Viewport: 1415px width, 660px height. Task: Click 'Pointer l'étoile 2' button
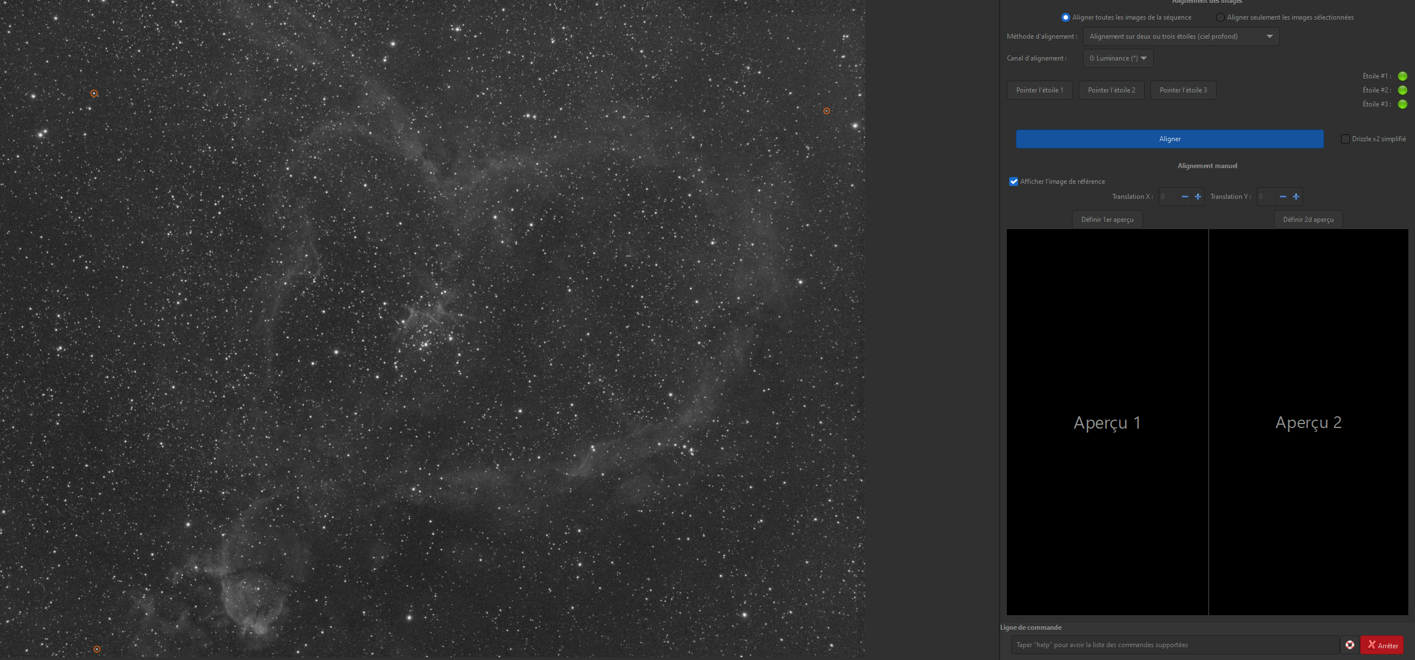1111,90
